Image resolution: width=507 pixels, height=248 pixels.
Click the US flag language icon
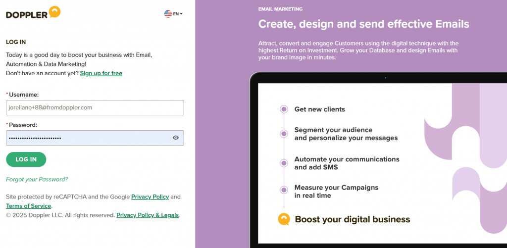(168, 14)
